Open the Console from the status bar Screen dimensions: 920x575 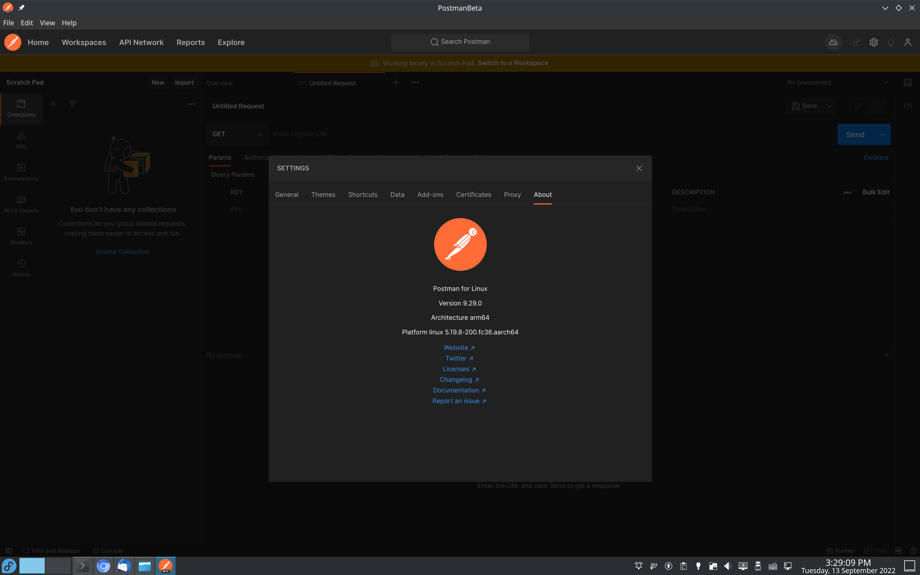[108, 550]
